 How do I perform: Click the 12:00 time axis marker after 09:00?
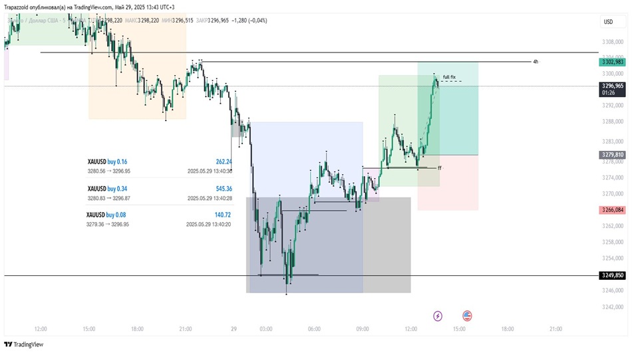coord(410,329)
